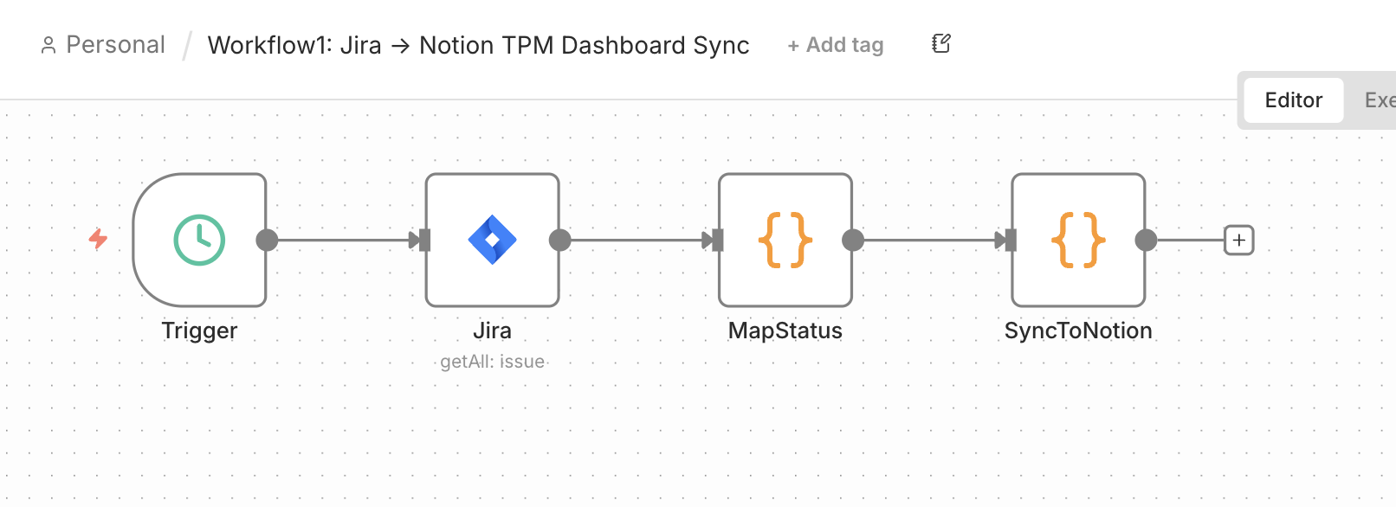Click the Trigger node label
Image resolution: width=1396 pixels, height=507 pixels.
(x=199, y=331)
